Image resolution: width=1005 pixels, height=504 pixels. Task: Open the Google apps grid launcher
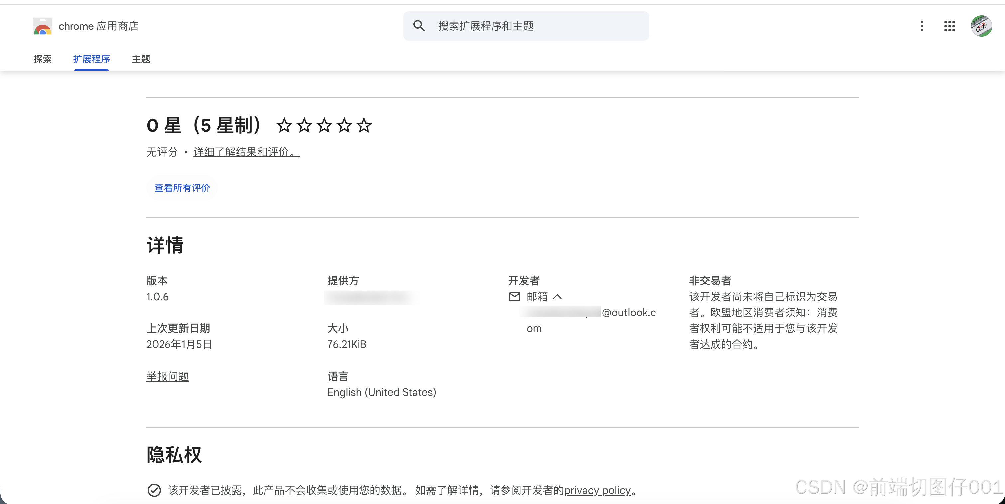pos(949,26)
